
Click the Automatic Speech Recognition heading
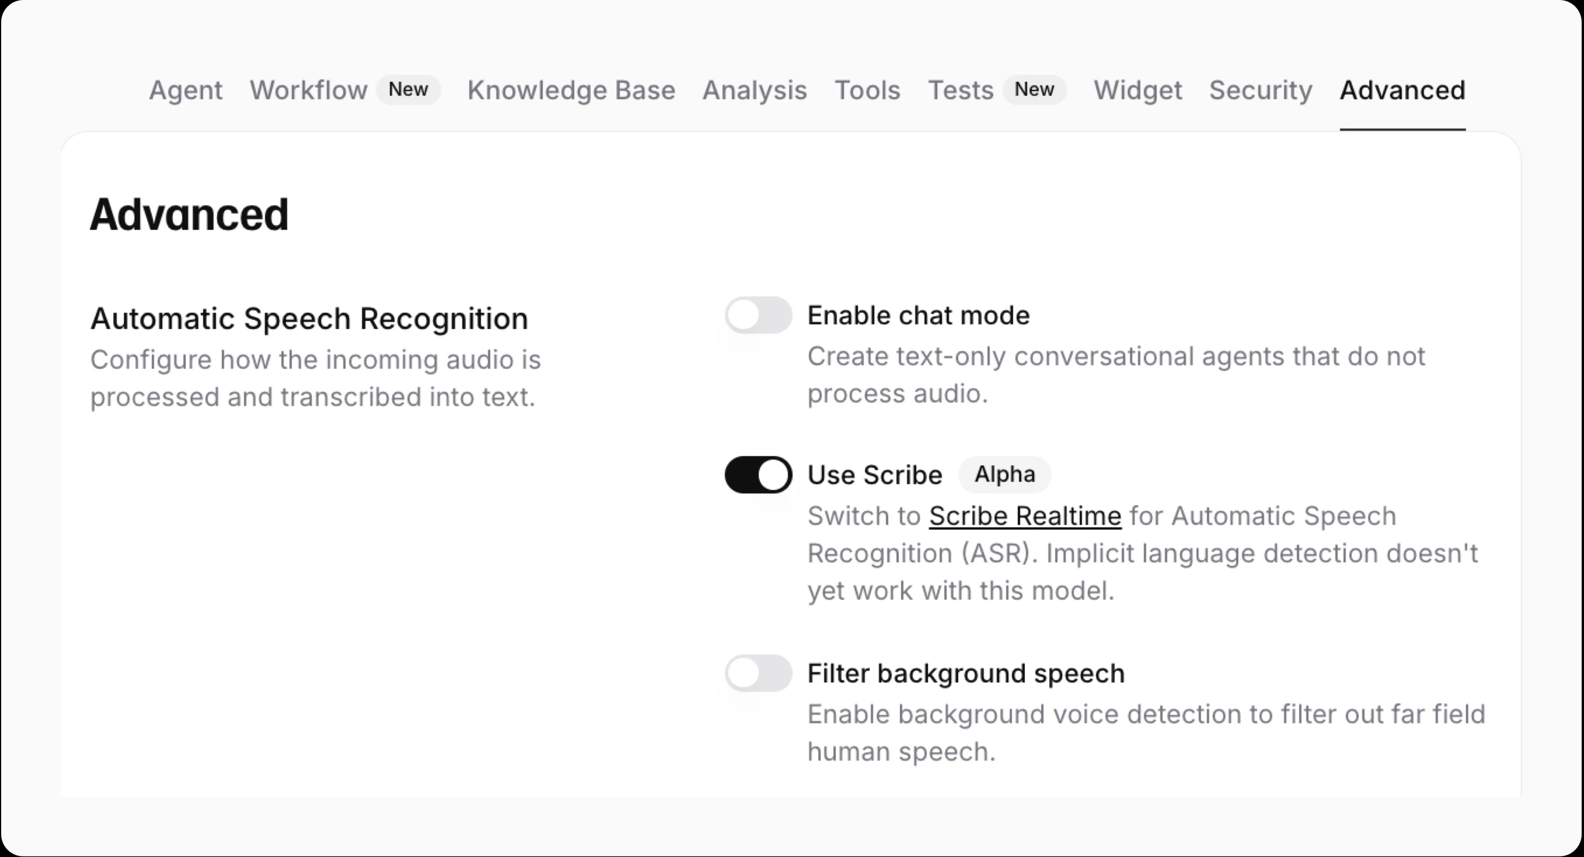tap(309, 318)
